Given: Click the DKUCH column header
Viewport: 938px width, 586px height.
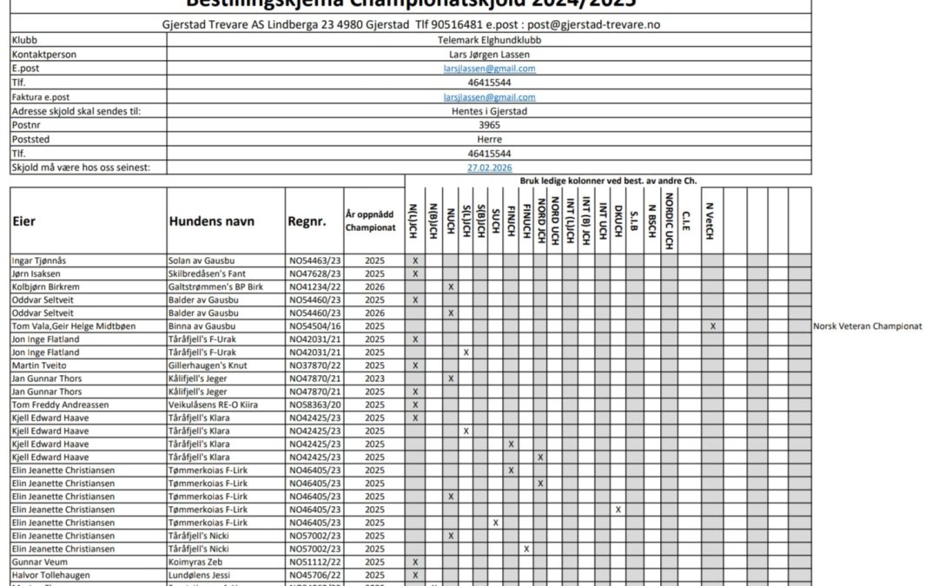Looking at the screenshot, I should point(618,221).
